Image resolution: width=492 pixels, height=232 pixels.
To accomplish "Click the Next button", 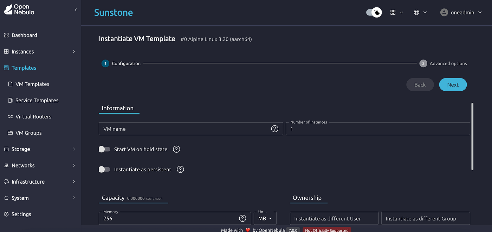I will click(x=453, y=85).
